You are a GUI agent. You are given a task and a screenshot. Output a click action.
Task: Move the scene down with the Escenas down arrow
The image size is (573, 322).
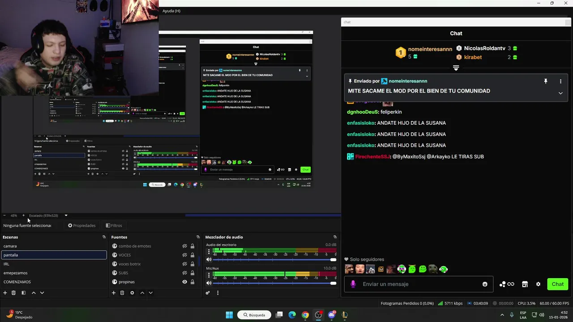(42, 293)
